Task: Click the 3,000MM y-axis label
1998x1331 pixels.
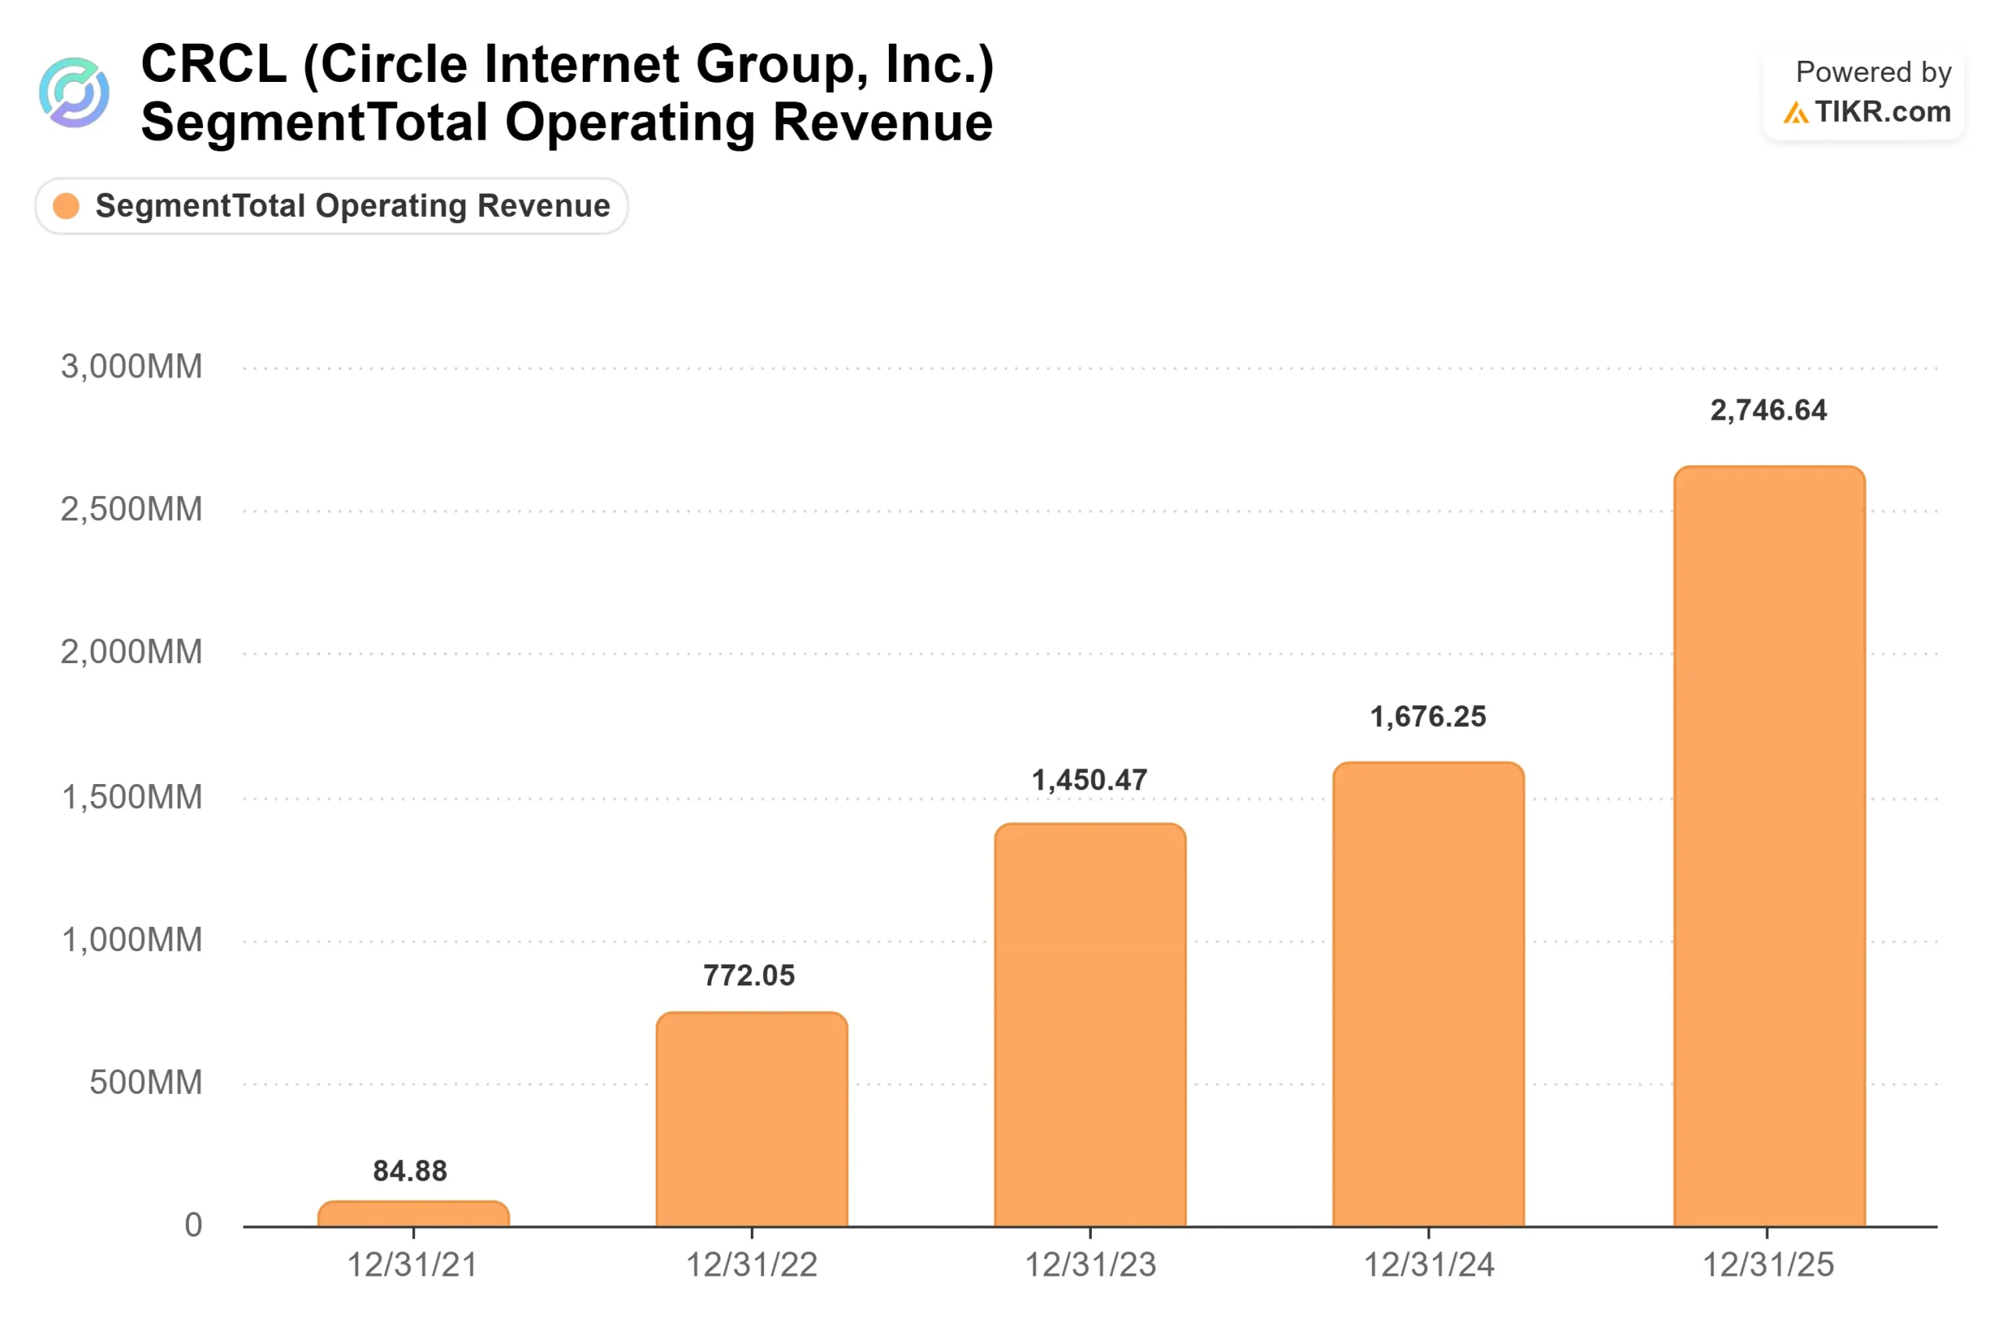Action: (x=132, y=367)
